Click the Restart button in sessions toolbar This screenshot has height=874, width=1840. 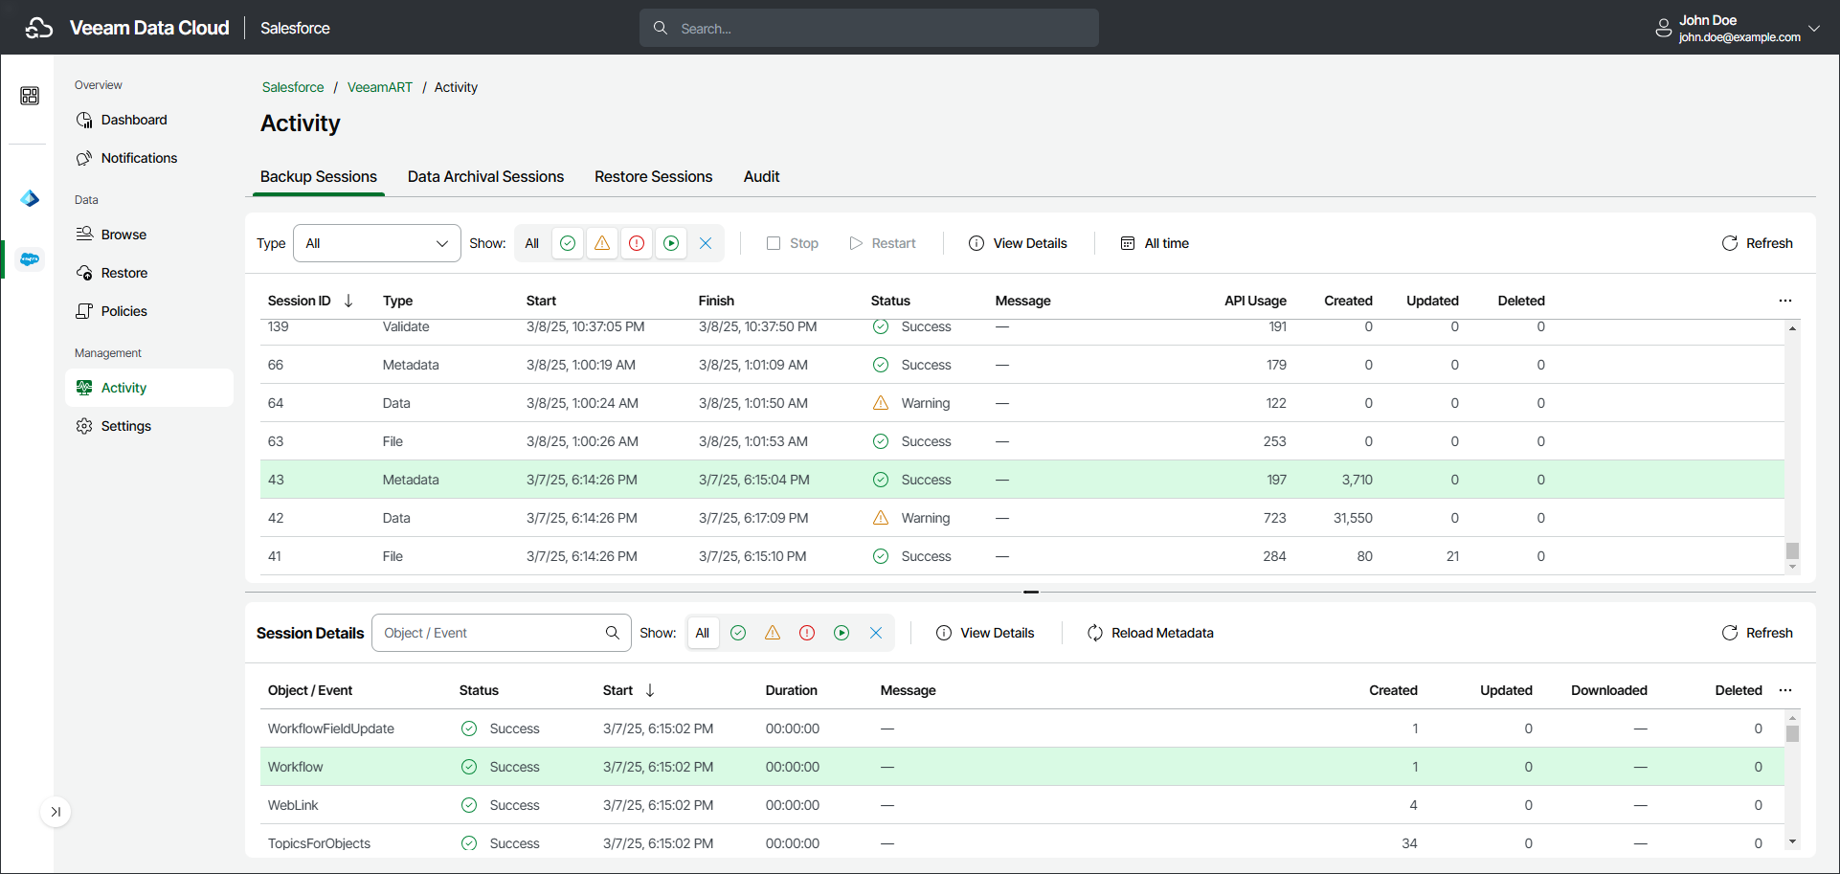tap(883, 243)
